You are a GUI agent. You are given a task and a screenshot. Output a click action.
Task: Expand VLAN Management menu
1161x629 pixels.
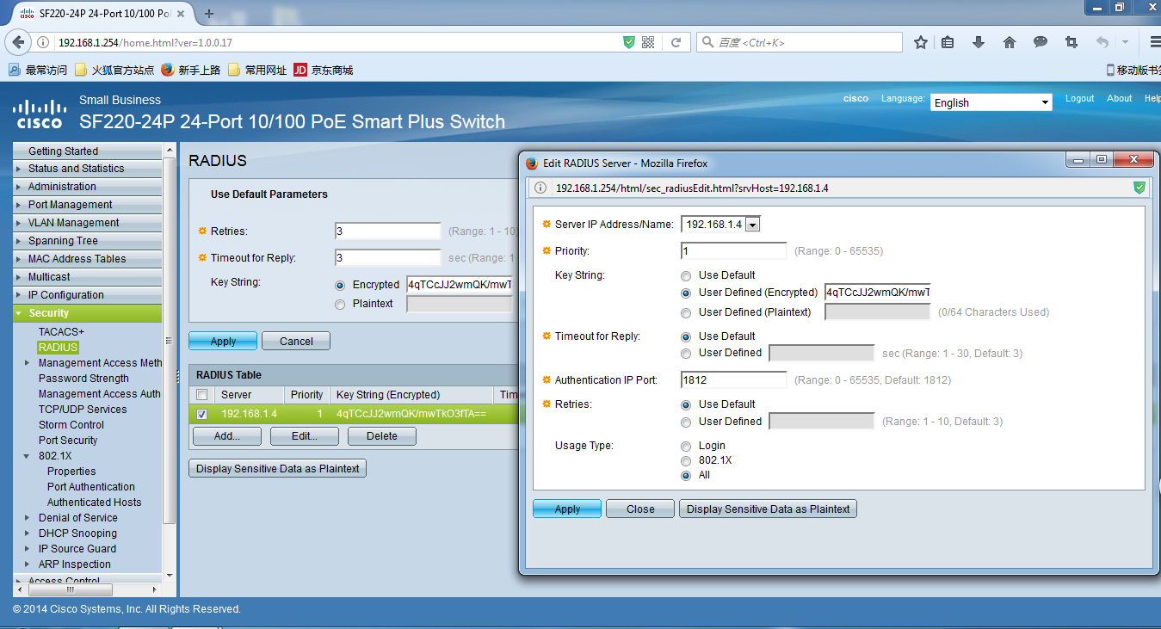(x=87, y=223)
